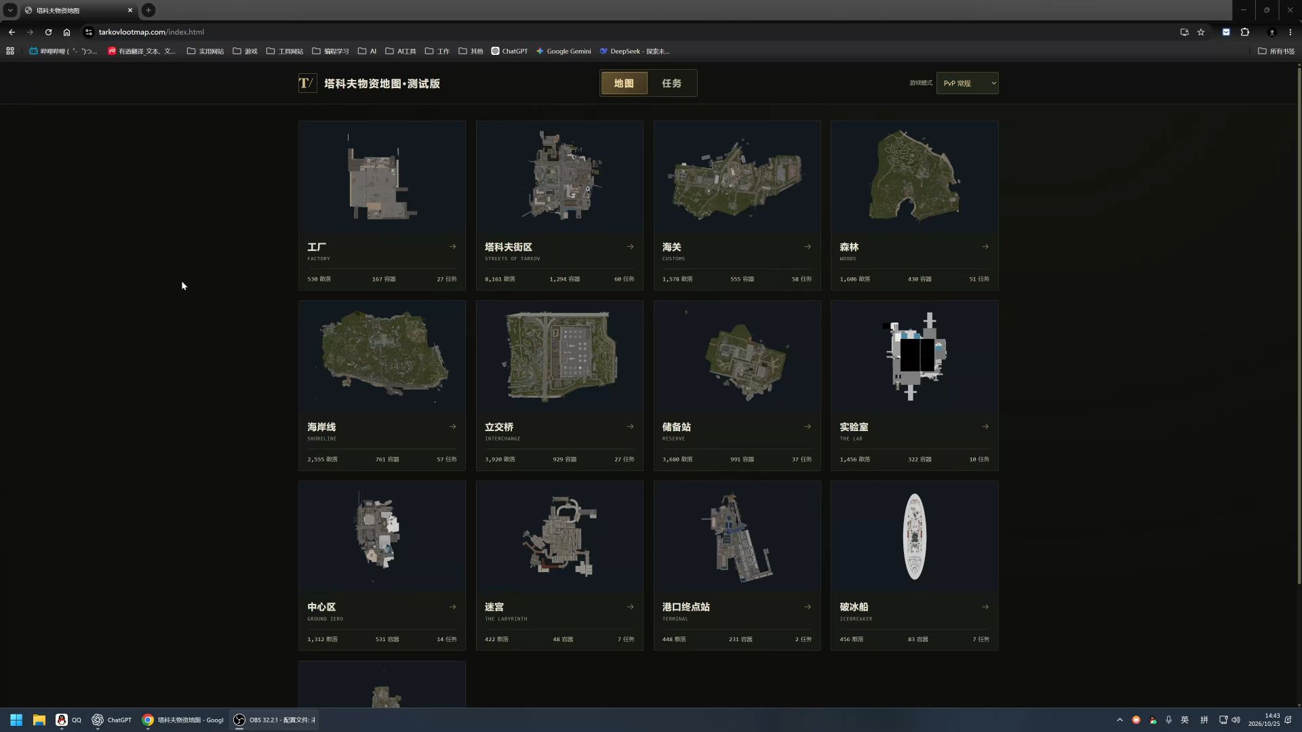Click the address bar URL field
This screenshot has height=732, width=1302.
pyautogui.click(x=631, y=32)
